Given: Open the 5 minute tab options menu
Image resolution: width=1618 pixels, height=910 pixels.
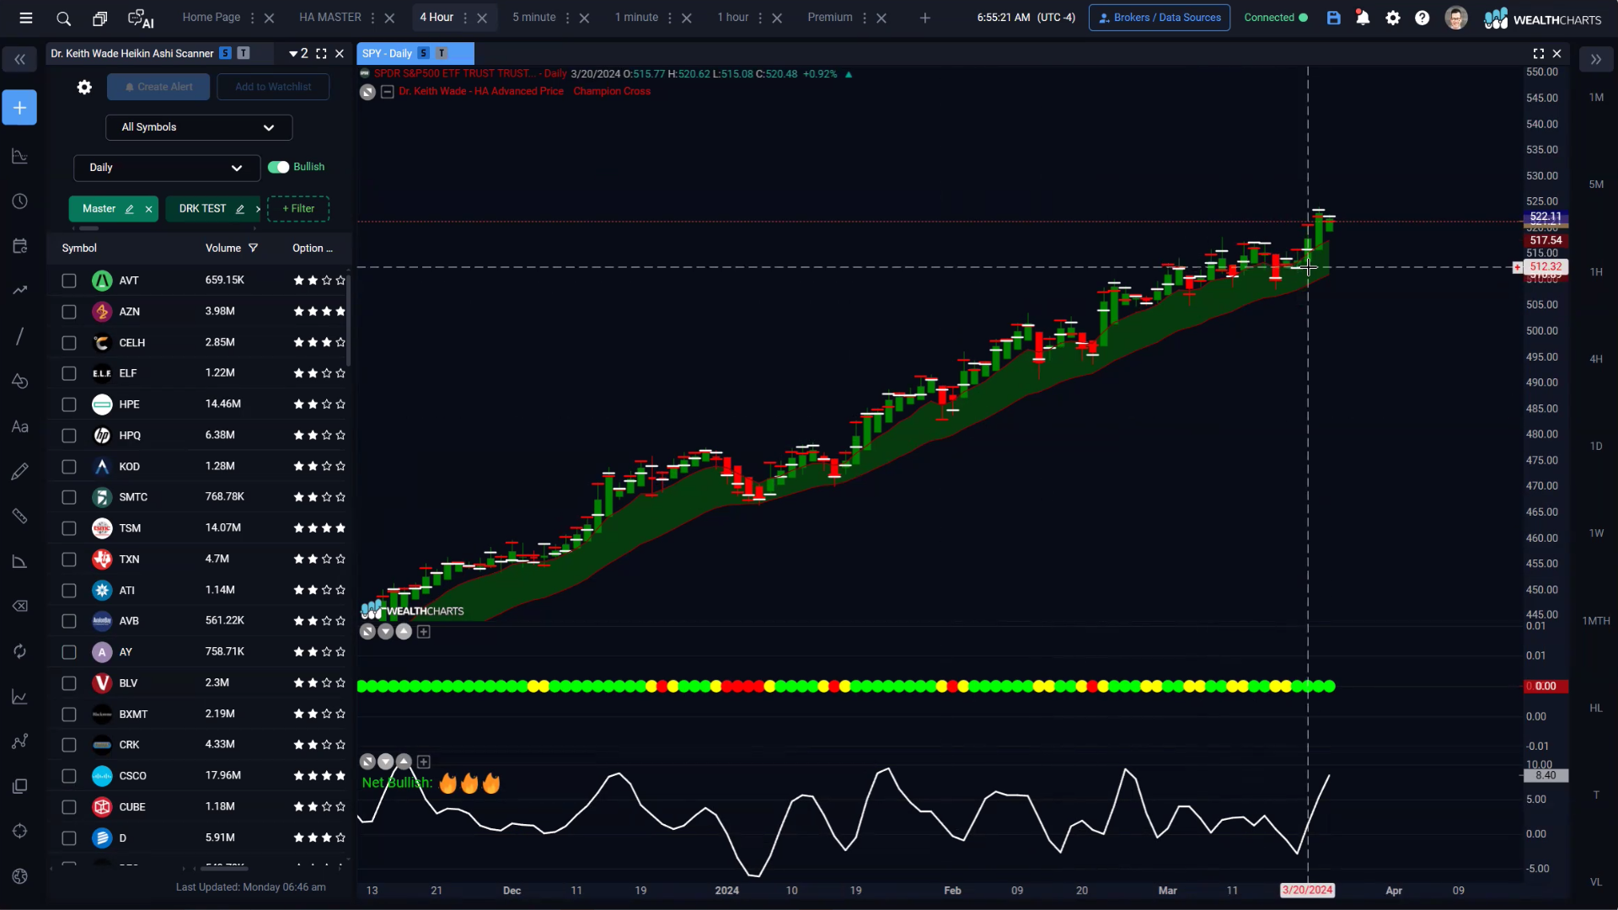Looking at the screenshot, I should coord(567,18).
